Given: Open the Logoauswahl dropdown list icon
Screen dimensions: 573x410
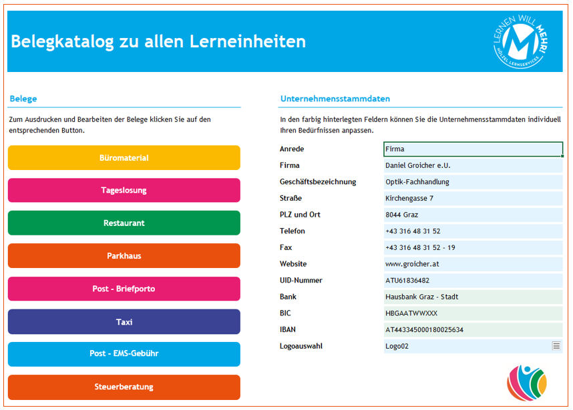Looking at the screenshot, I should click(556, 345).
